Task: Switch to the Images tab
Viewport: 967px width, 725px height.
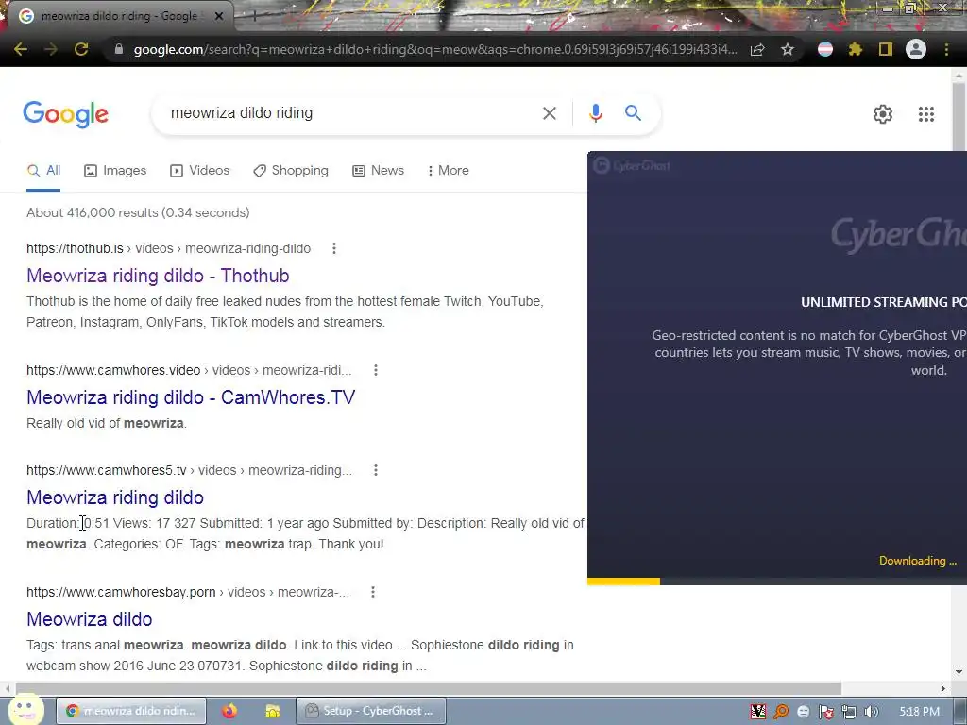Action: 115,171
